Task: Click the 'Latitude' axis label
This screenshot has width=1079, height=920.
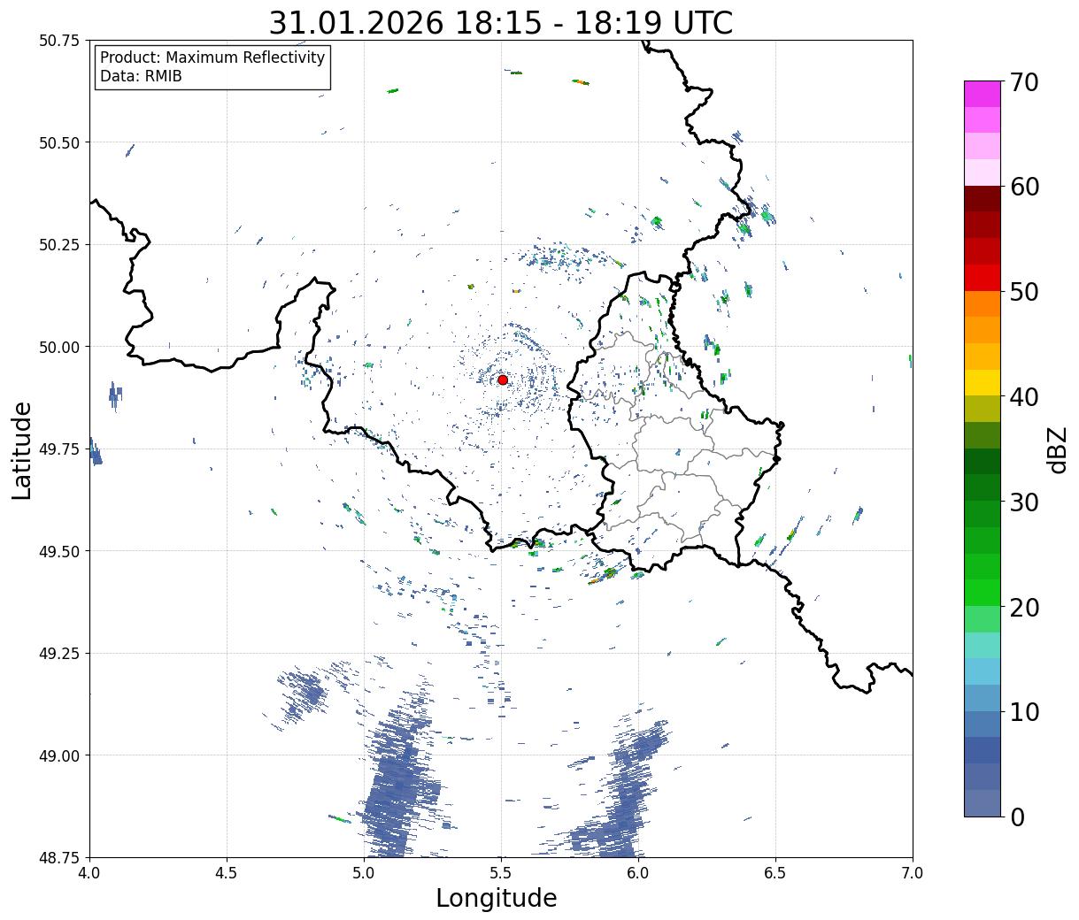Action: coord(22,449)
